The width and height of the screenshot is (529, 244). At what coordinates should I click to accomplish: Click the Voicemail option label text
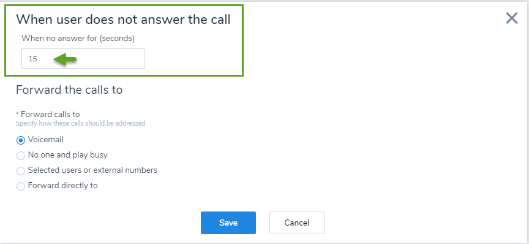[45, 139]
